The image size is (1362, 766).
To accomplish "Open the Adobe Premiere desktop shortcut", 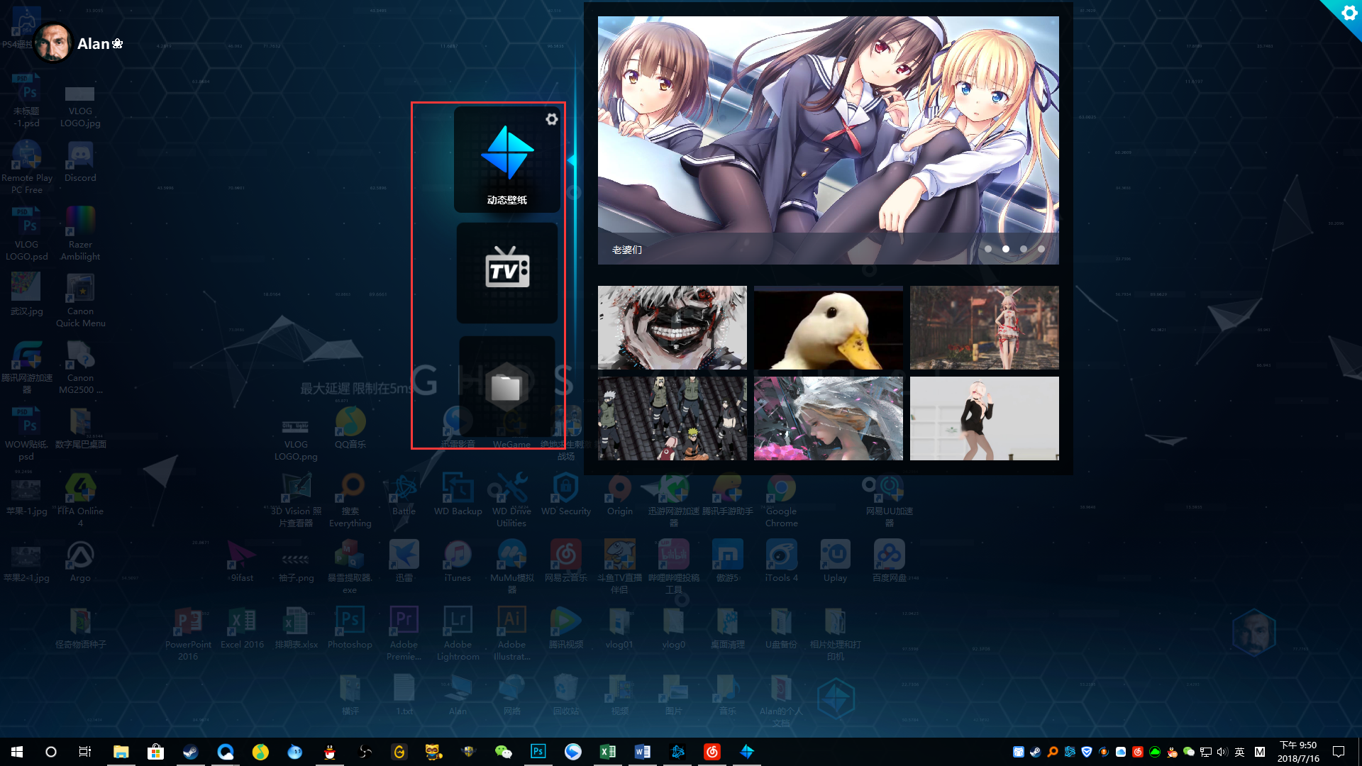I will 404,633.
